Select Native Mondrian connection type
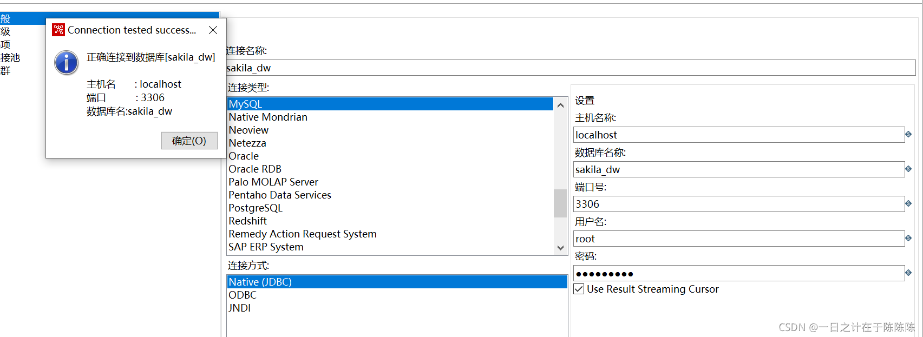Viewport: 923px width, 337px height. 390,117
